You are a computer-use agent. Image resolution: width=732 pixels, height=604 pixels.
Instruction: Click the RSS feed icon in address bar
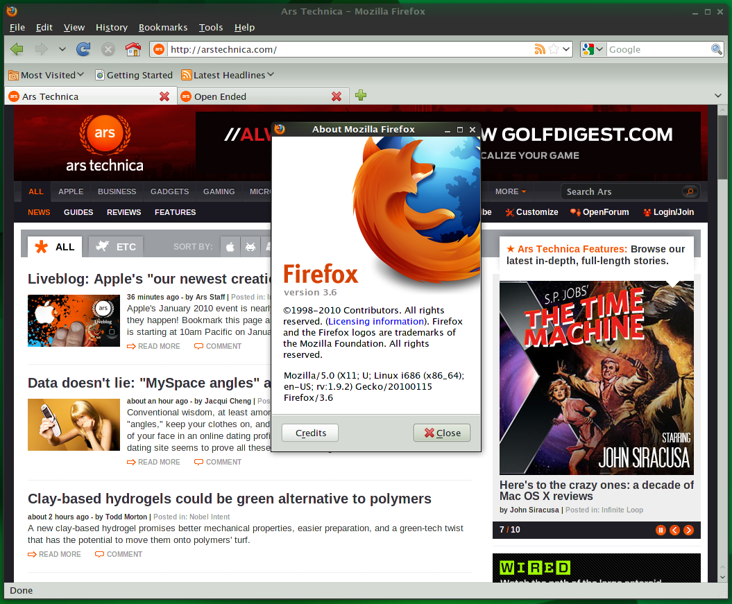(540, 49)
